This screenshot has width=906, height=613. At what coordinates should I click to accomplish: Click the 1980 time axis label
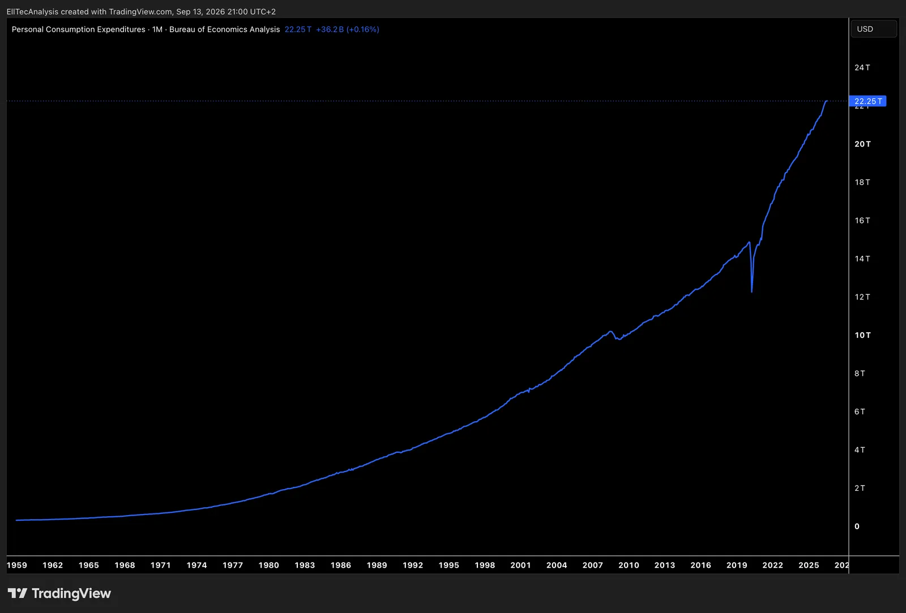pos(268,565)
